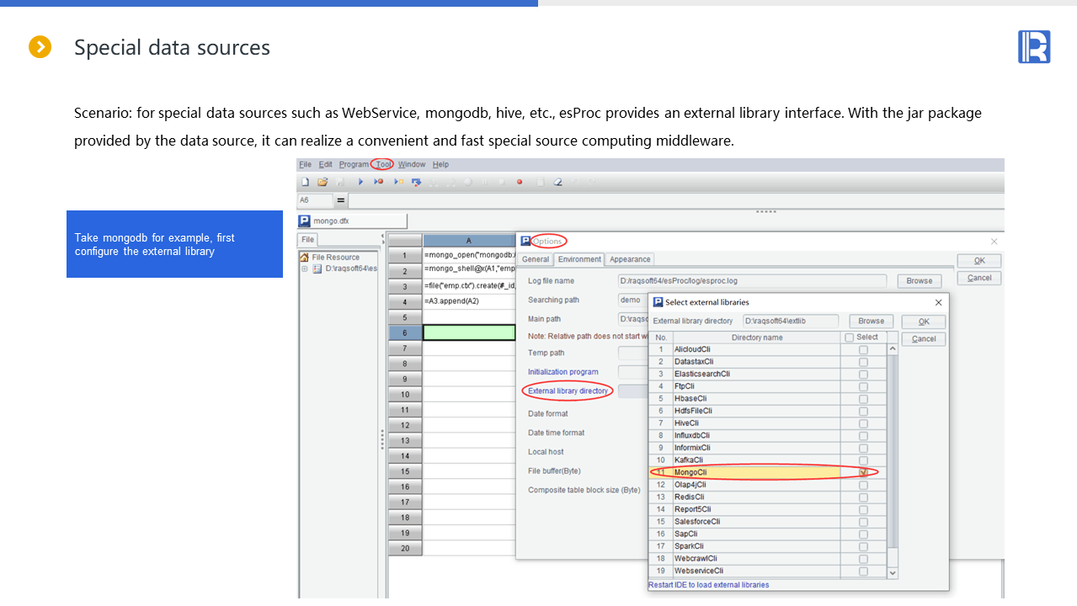Click the New file toolbar icon
This screenshot has width=1077, height=606.
pos(306,182)
